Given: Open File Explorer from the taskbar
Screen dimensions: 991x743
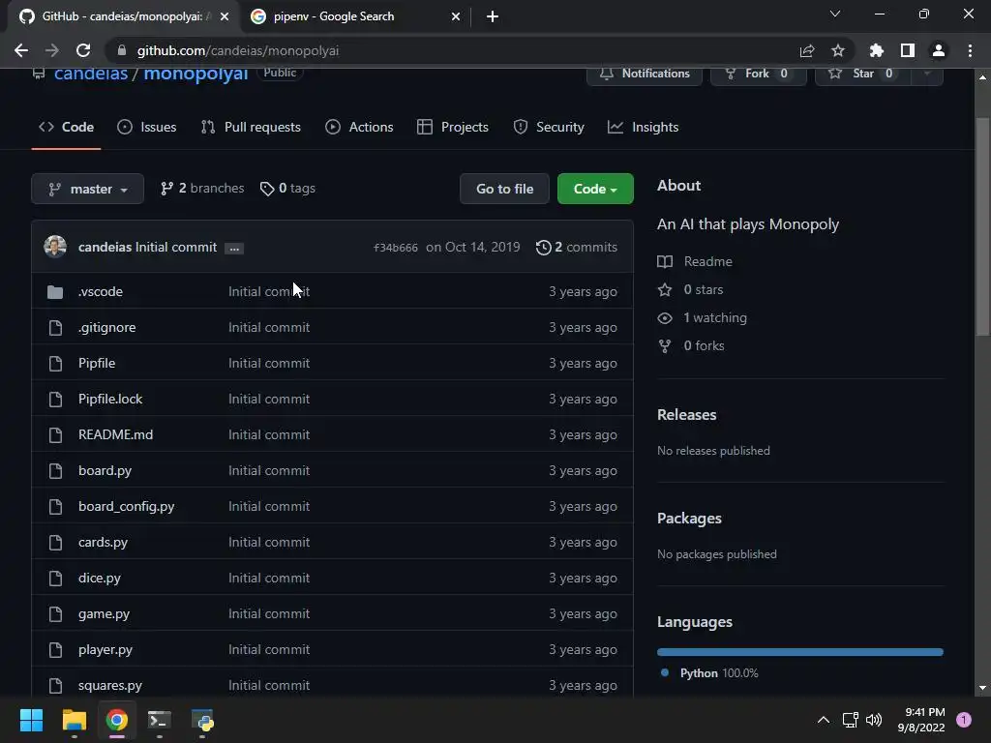Looking at the screenshot, I should pos(74,720).
